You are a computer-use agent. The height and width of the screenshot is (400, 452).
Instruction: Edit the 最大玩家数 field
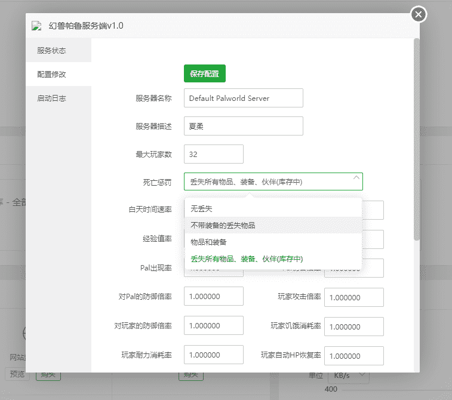[x=214, y=154]
